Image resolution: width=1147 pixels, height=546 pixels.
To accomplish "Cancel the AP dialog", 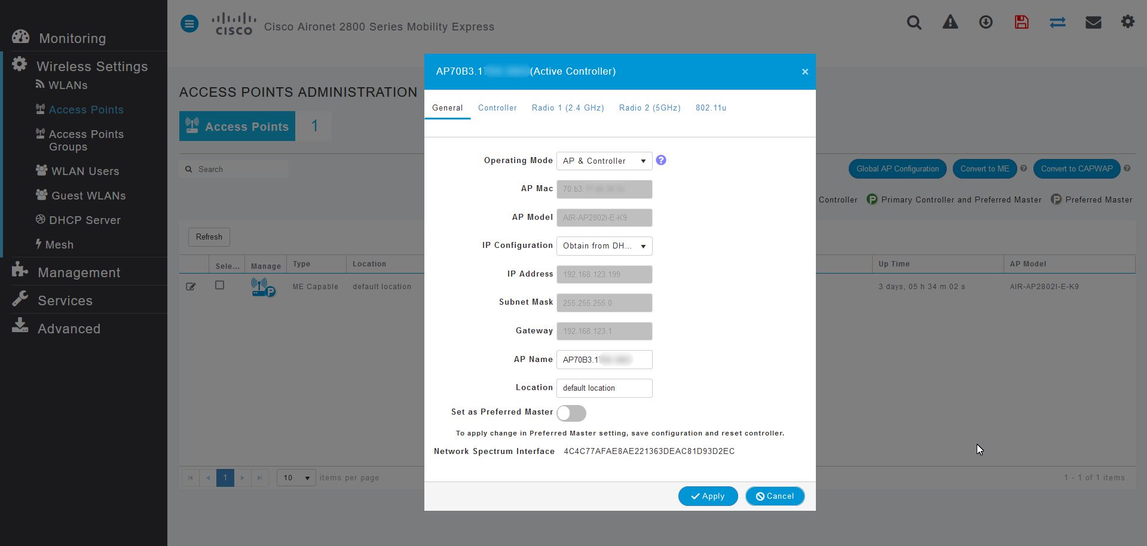I will pyautogui.click(x=775, y=496).
